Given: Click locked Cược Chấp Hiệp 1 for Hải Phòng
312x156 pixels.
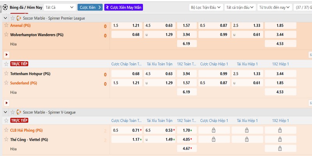Looking at the screenshot, I should 213,130.
